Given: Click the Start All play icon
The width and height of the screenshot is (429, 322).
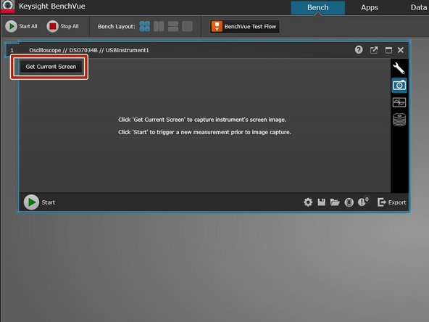Looking at the screenshot, I should coord(11,26).
